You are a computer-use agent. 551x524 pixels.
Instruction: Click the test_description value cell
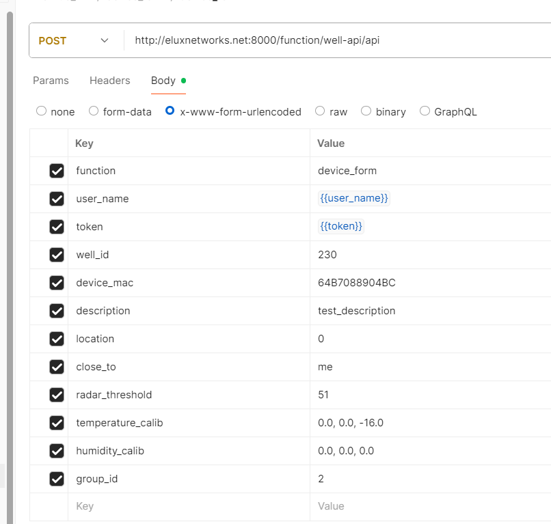tap(357, 311)
